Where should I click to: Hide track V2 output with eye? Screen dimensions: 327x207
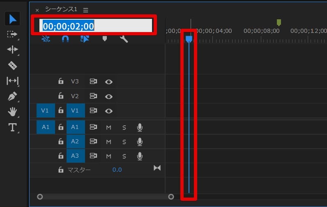pos(108,97)
